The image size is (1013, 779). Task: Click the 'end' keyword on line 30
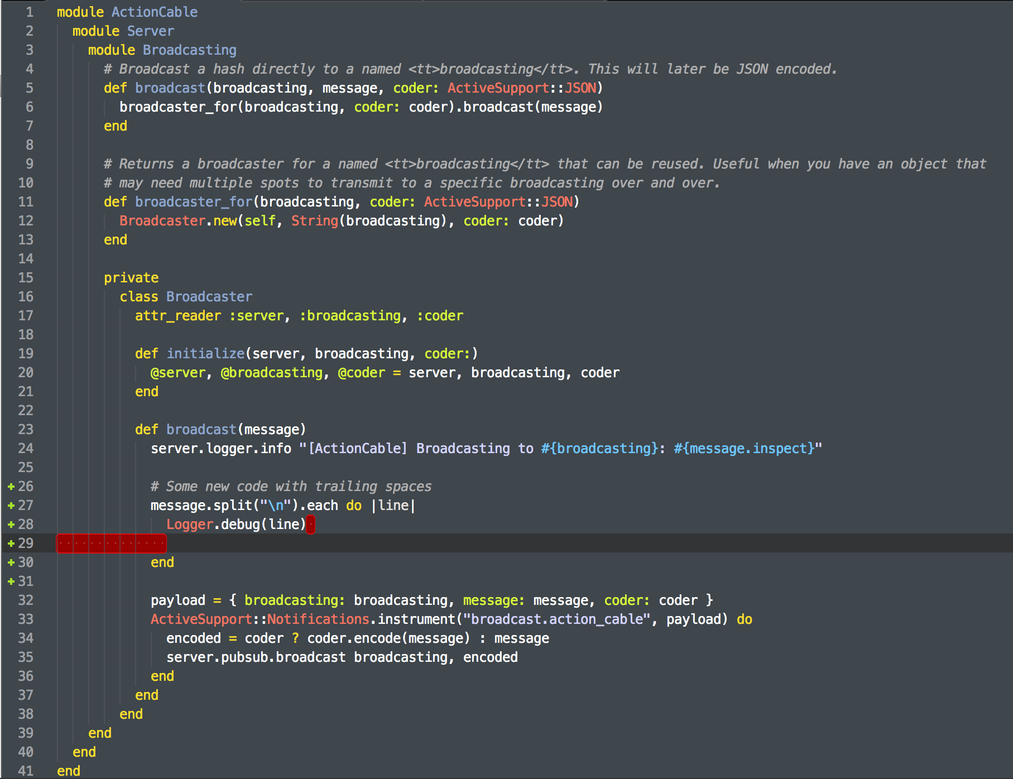click(x=162, y=562)
